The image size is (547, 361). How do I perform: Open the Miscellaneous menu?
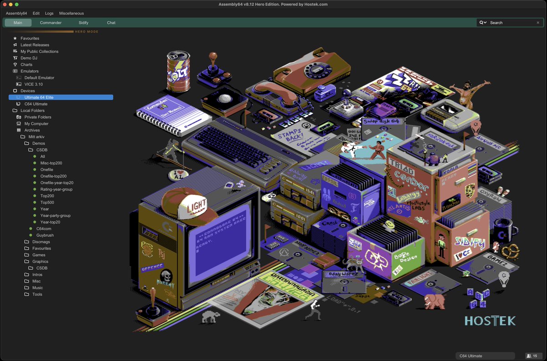pos(71,13)
